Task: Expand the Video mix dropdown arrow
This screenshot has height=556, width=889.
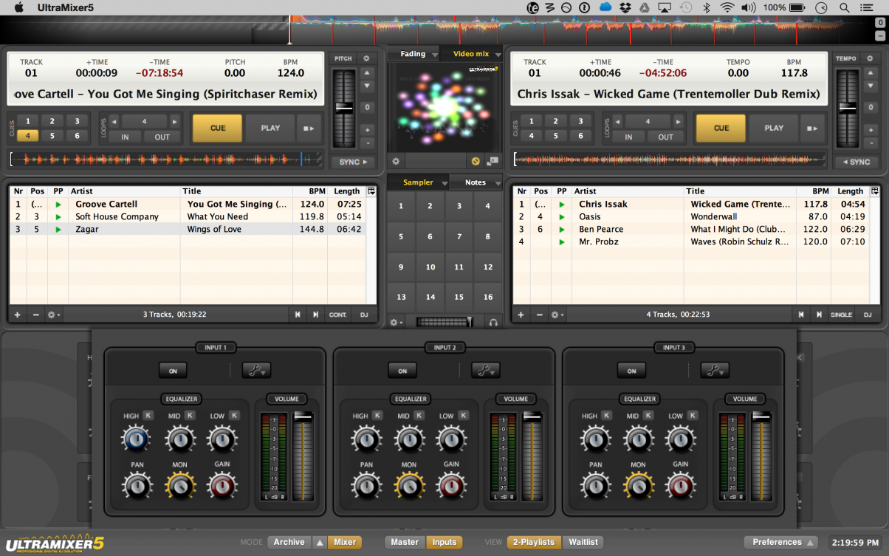Action: 498,55
